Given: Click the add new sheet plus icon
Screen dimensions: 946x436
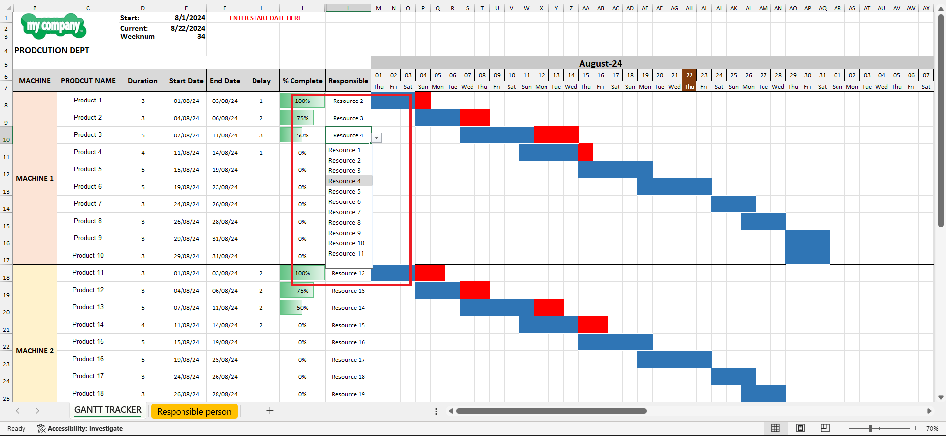Looking at the screenshot, I should (270, 411).
